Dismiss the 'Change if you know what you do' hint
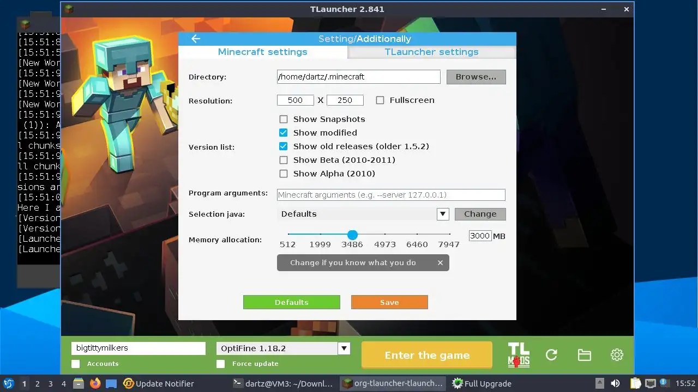The width and height of the screenshot is (698, 392). tap(440, 262)
